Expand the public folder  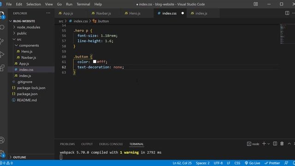tap(20, 33)
